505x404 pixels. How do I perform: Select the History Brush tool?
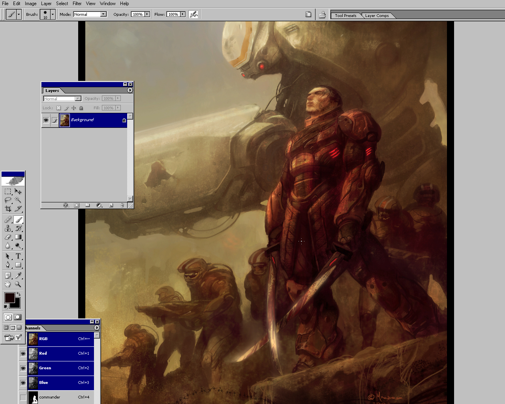[x=18, y=228]
